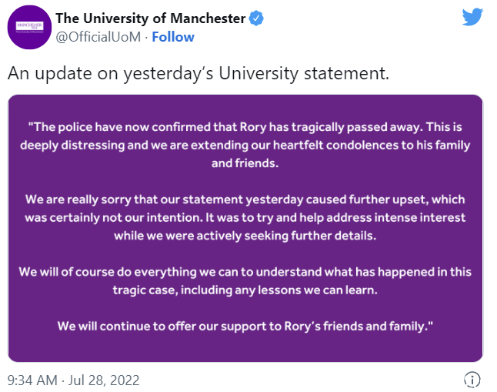Click the empty purple area below the statement
The width and height of the screenshot is (497, 392).
pyautogui.click(x=245, y=348)
